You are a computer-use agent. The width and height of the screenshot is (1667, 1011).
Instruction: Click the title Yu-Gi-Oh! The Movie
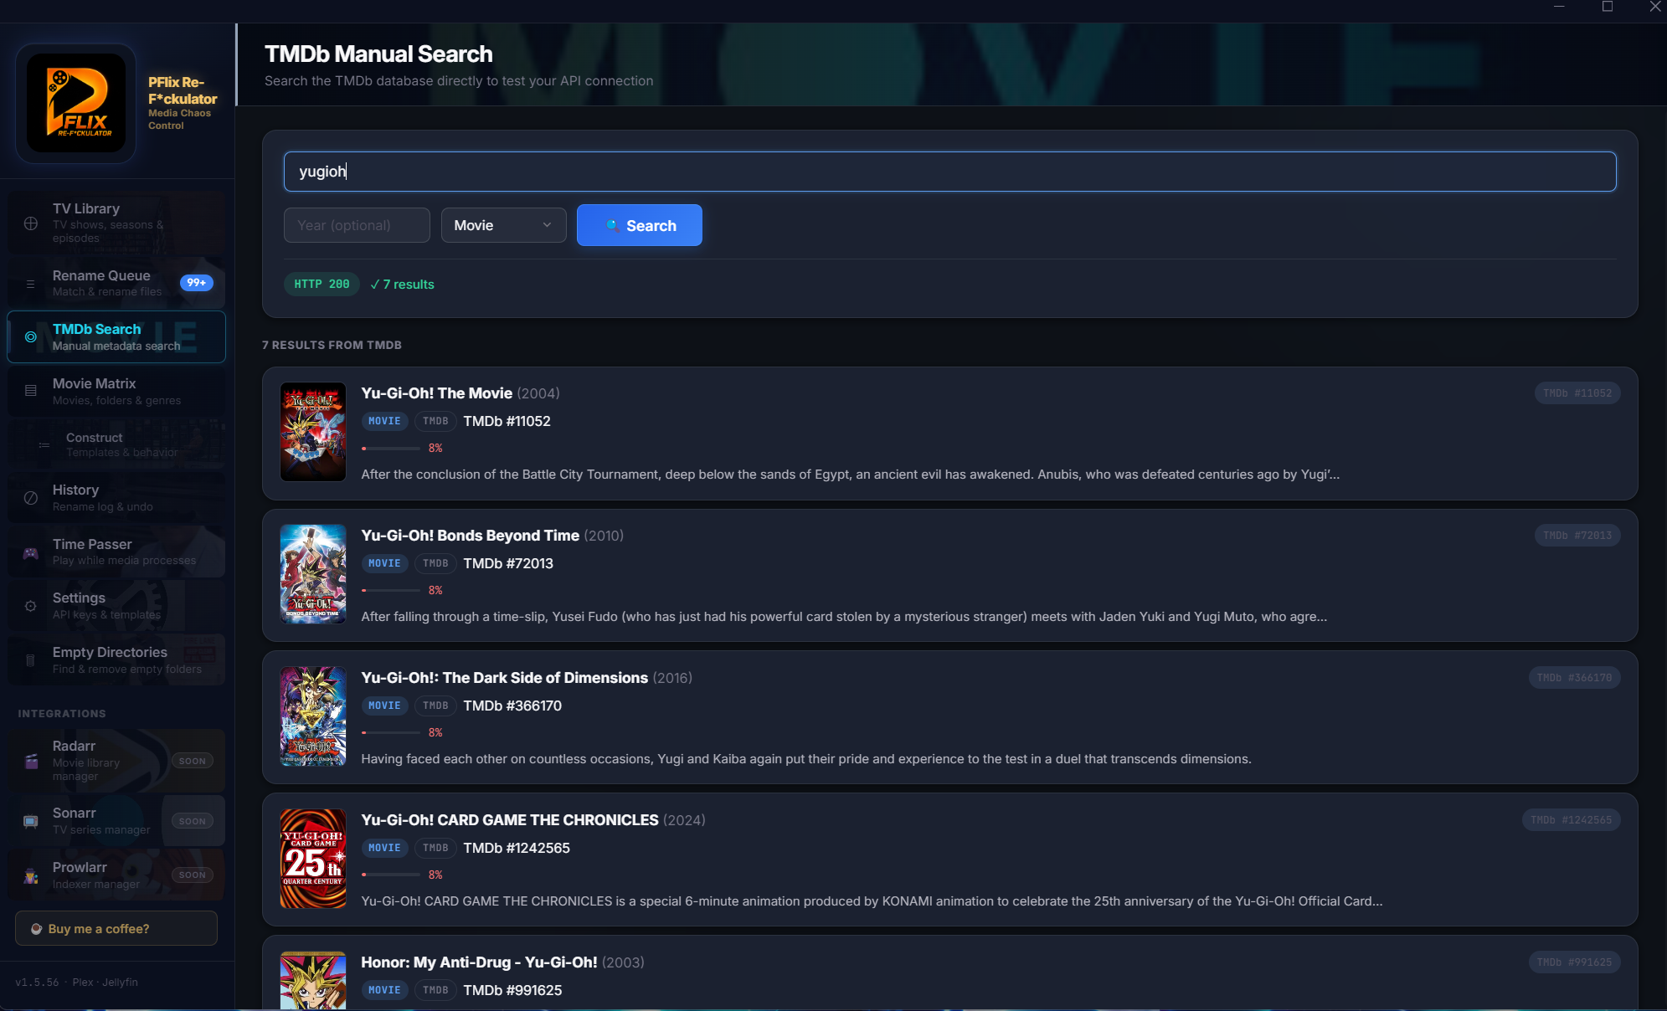pyautogui.click(x=437, y=393)
